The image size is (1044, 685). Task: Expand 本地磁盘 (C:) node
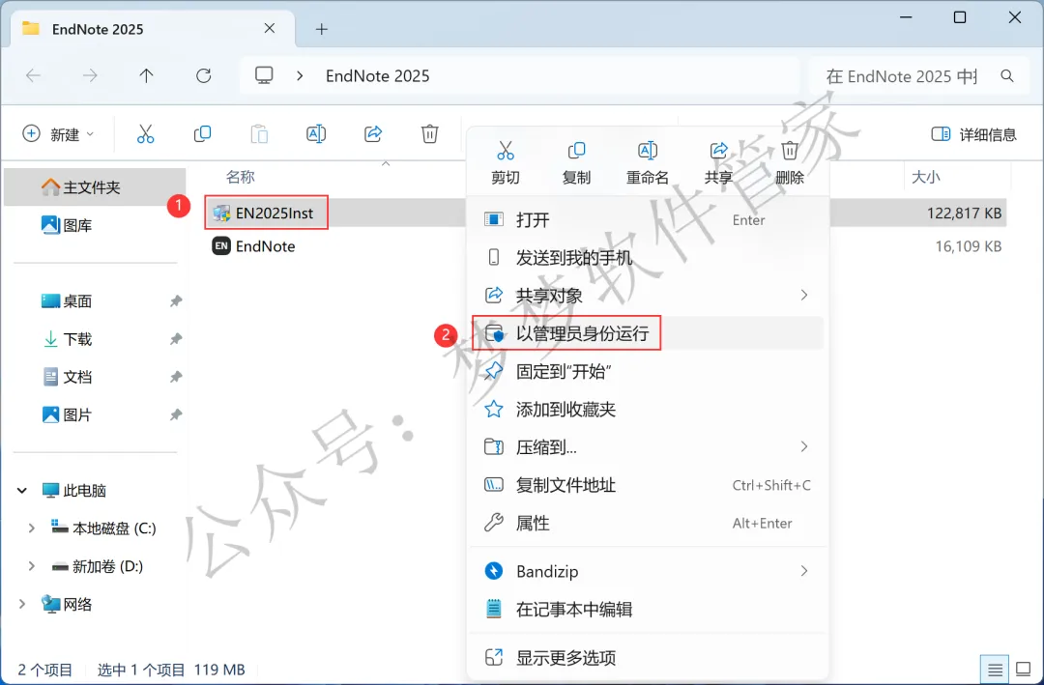(31, 528)
